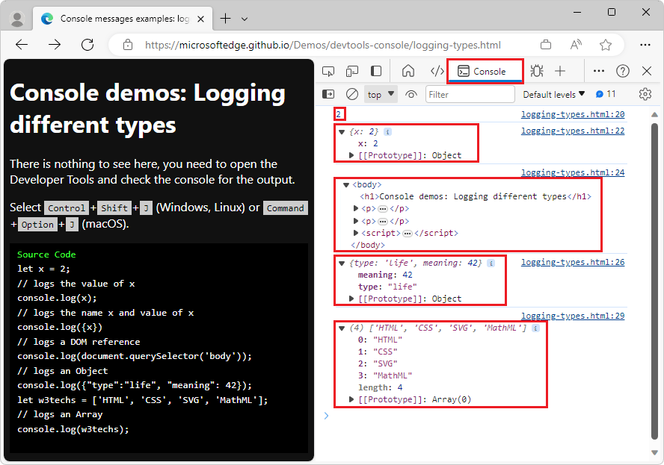Image resolution: width=664 pixels, height=465 pixels.
Task: Open the top frame context dropdown
Action: [378, 94]
